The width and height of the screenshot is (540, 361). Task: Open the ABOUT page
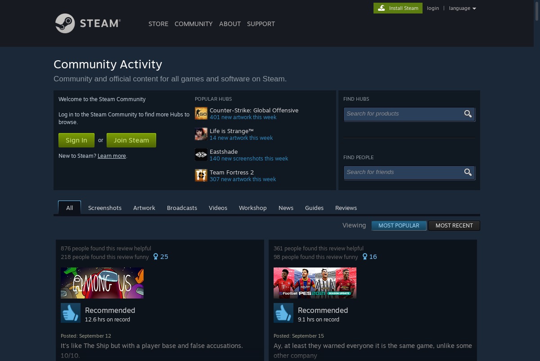point(230,24)
